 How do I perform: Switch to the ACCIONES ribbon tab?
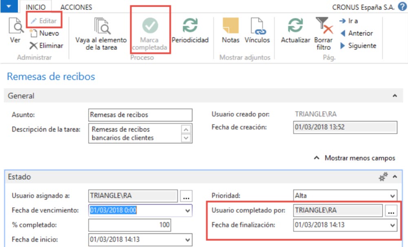[x=76, y=7]
